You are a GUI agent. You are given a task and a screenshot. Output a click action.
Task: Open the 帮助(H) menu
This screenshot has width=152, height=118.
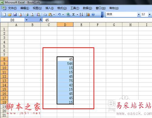(x=114, y=8)
